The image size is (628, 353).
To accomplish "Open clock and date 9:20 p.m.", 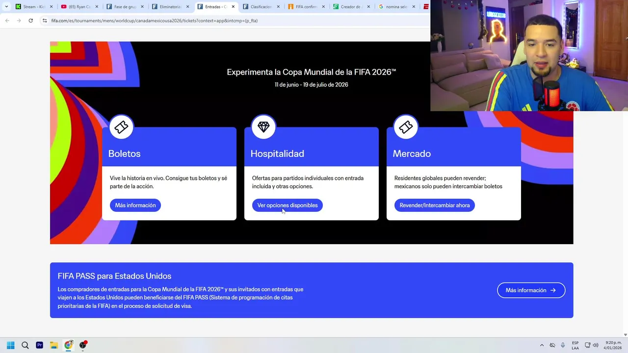I will pos(613,345).
